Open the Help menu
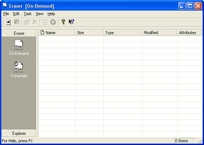This screenshot has width=204, height=145. [51, 14]
